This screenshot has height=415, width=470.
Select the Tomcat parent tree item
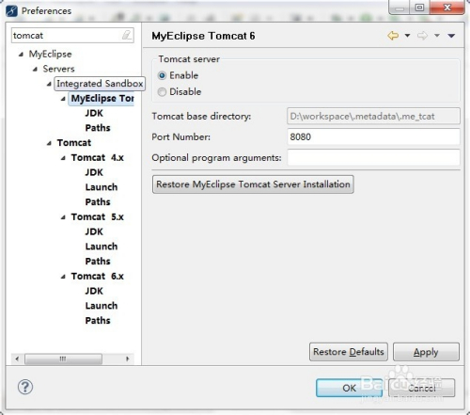(74, 143)
